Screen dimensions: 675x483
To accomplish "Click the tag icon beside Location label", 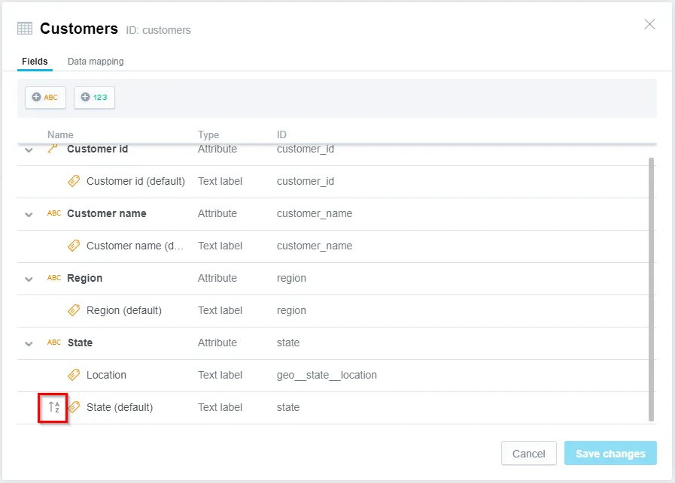I will 74,375.
